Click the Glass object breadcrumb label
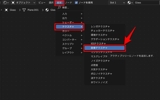This screenshot has height=100, width=160. pos(13,10)
